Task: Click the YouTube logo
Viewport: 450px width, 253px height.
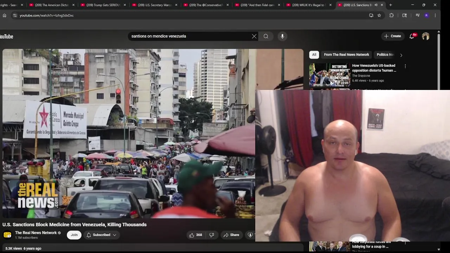Action: pyautogui.click(x=6, y=36)
